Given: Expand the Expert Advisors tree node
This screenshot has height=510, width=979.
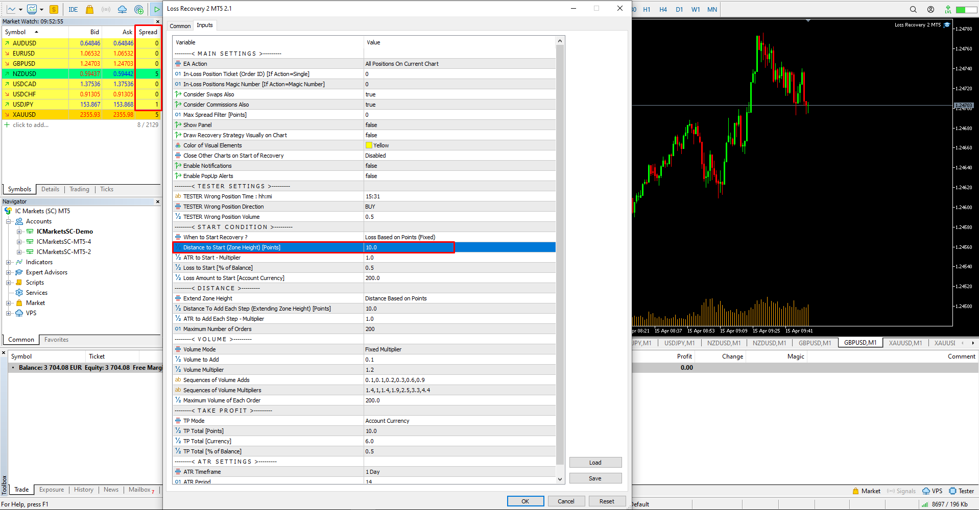Looking at the screenshot, I should point(8,272).
